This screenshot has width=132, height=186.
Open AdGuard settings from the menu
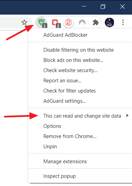pyautogui.click(x=64, y=101)
